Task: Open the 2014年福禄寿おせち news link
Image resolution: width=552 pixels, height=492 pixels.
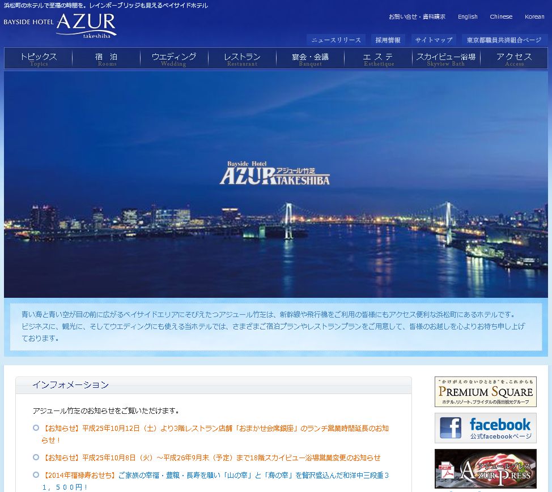Action: (215, 481)
